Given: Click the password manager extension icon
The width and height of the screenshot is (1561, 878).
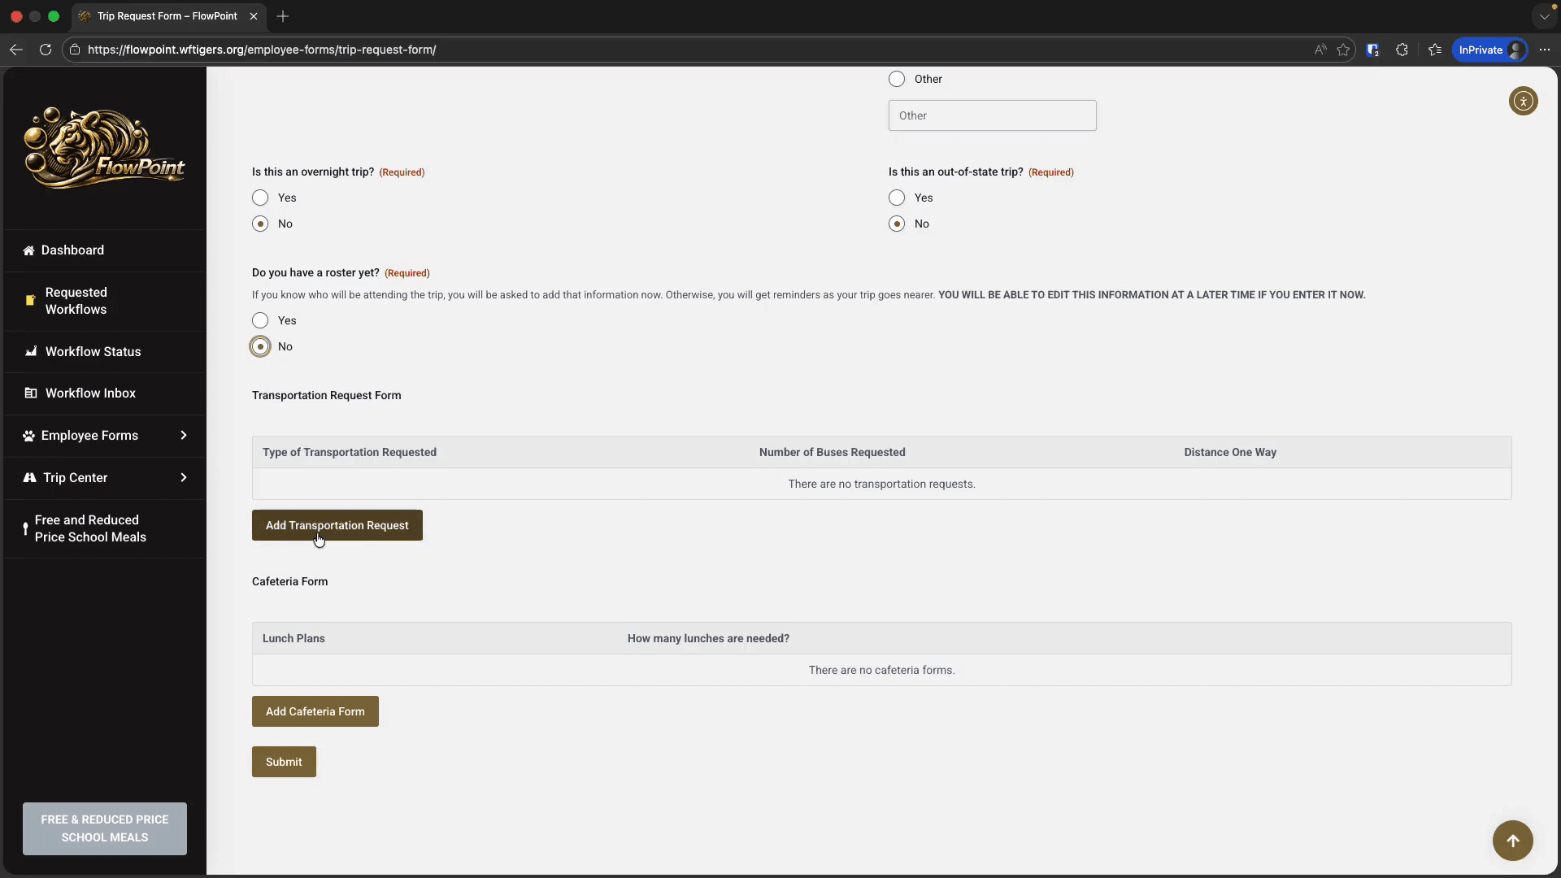Looking at the screenshot, I should pos(1372,50).
